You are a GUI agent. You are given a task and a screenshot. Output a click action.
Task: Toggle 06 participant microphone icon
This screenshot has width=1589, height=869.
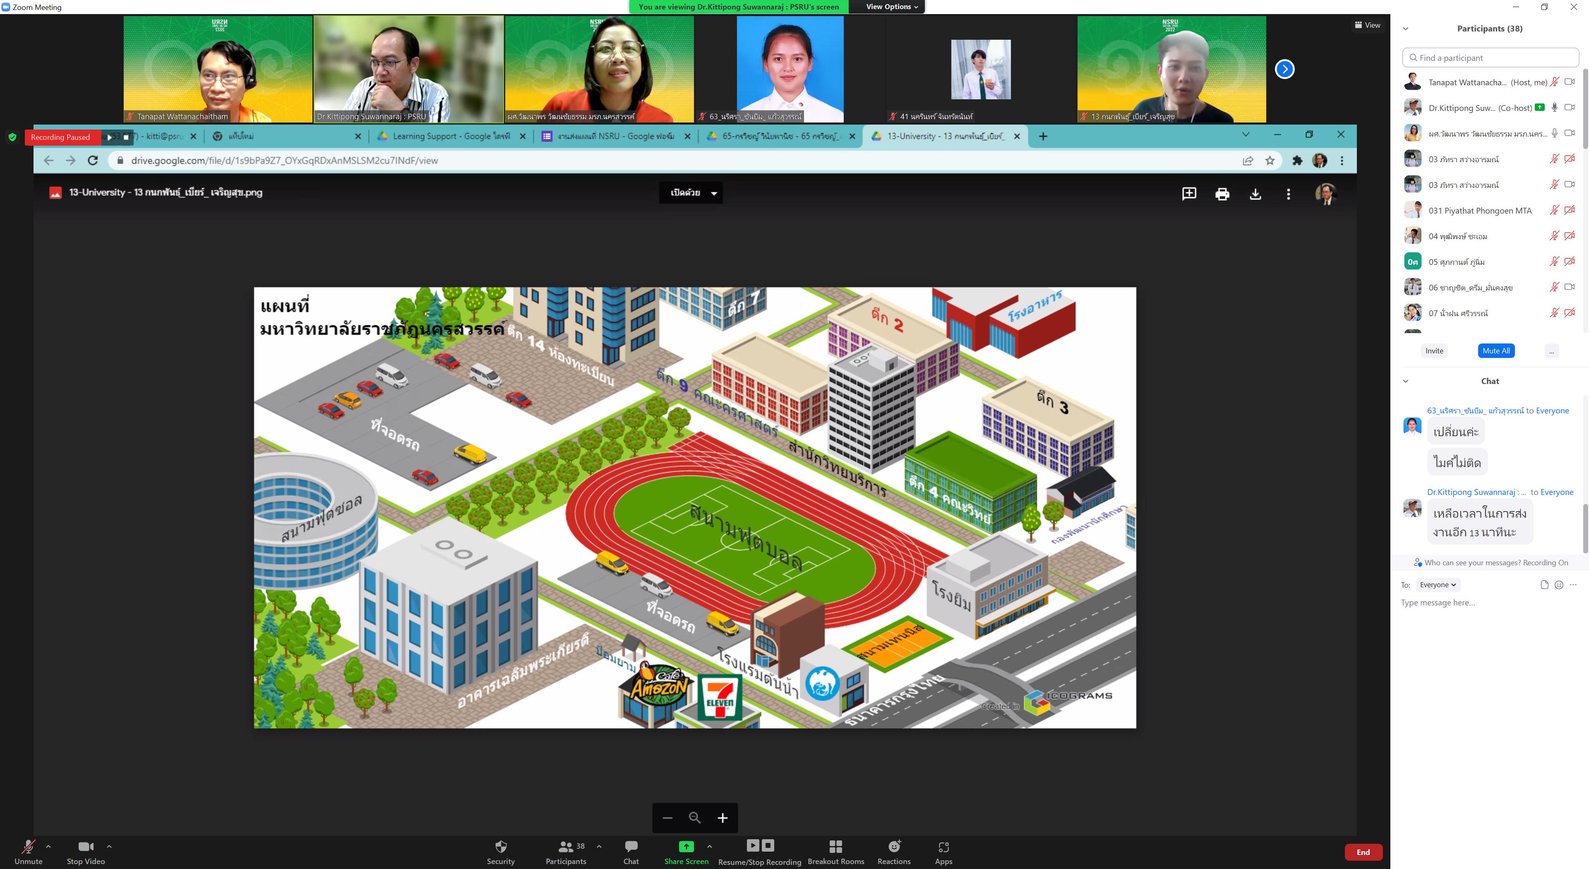pyautogui.click(x=1555, y=287)
